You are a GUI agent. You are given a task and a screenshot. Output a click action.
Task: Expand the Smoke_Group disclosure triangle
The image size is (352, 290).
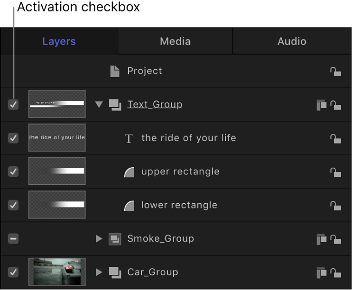coord(99,239)
